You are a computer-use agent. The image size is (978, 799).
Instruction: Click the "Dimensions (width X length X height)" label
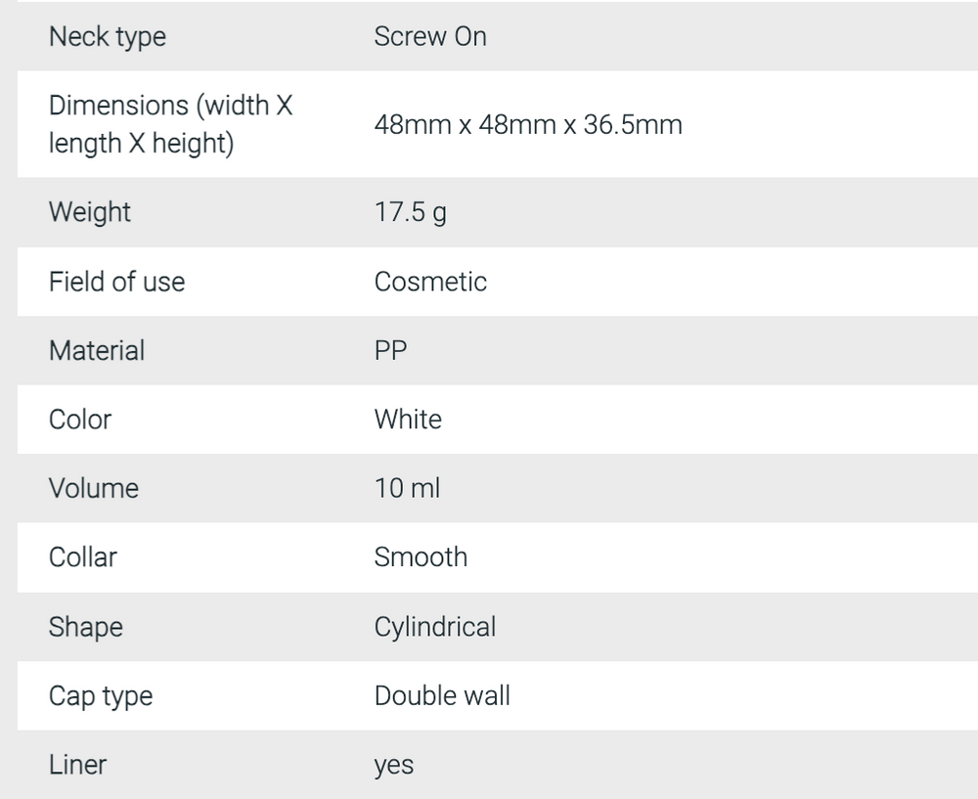point(171,124)
